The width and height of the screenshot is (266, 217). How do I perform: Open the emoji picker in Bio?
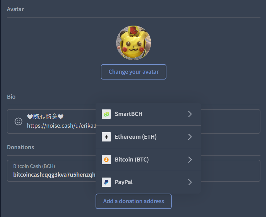(18, 121)
